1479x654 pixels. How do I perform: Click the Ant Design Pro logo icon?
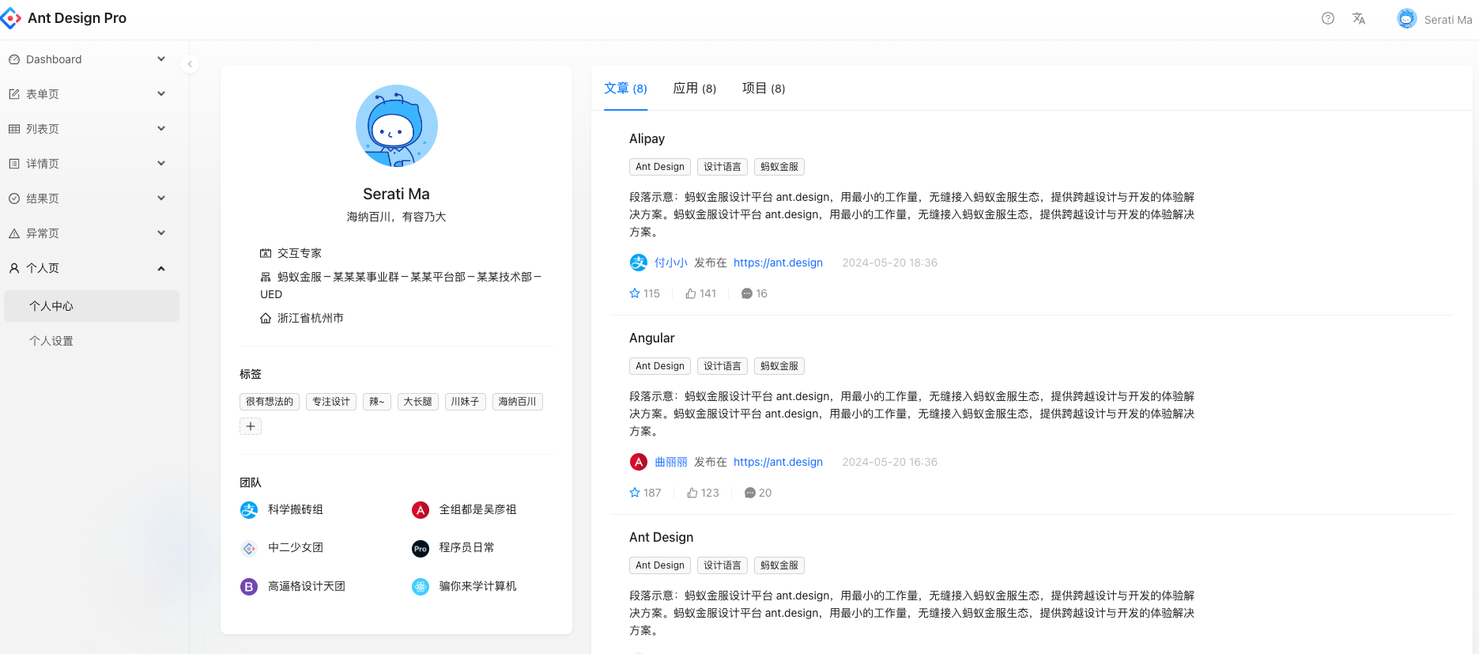10,18
